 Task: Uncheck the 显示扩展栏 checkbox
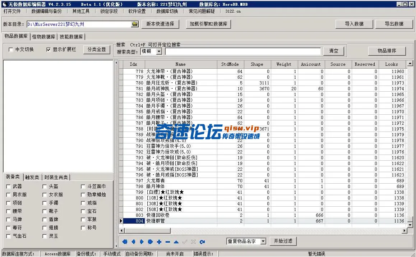coord(48,50)
